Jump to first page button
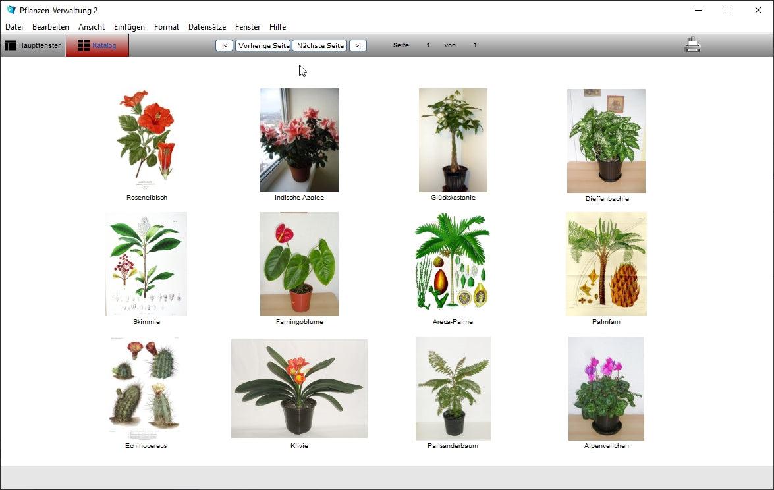 224,45
